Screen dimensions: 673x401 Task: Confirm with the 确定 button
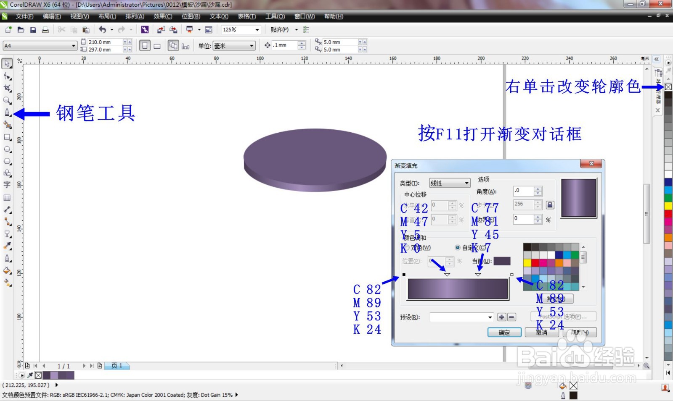pos(504,332)
